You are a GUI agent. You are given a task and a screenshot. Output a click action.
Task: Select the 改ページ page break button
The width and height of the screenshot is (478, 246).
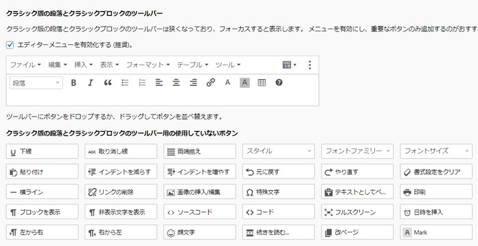tap(357, 232)
